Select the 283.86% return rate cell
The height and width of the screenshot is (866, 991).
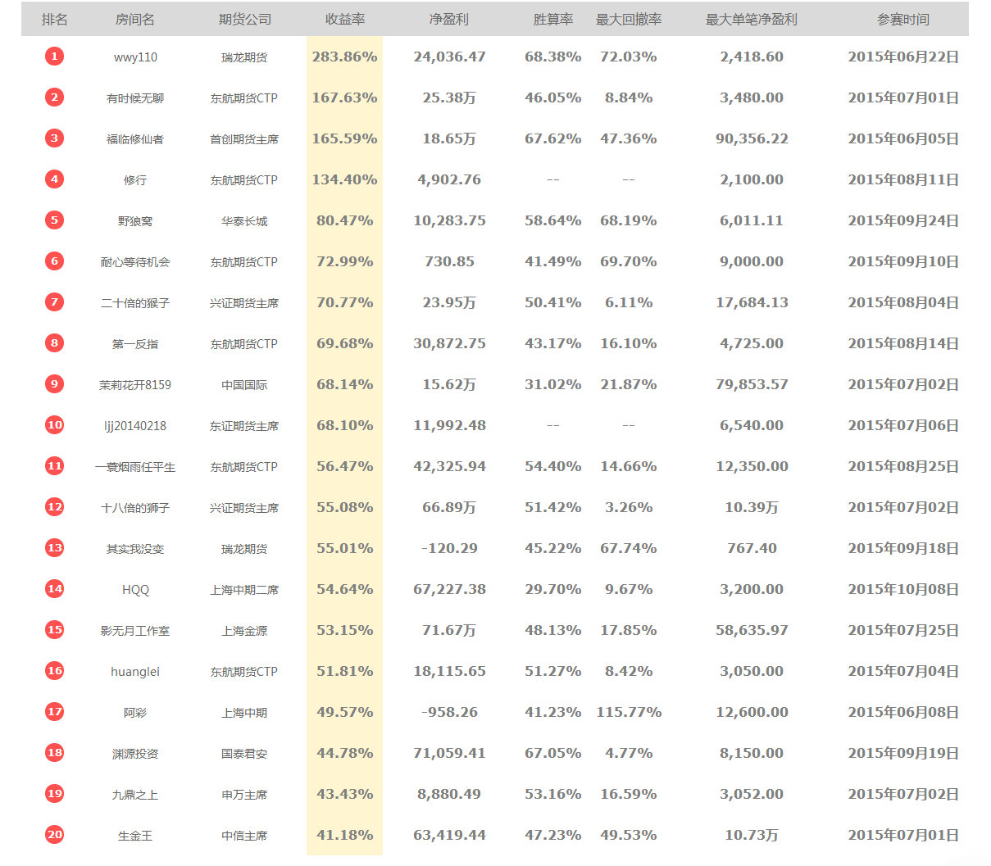point(345,57)
